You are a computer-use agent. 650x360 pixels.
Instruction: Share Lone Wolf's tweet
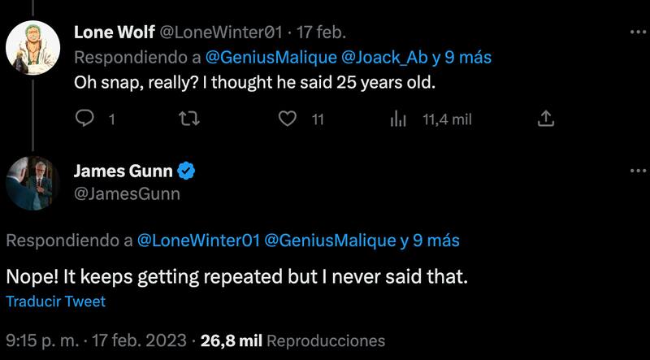546,119
